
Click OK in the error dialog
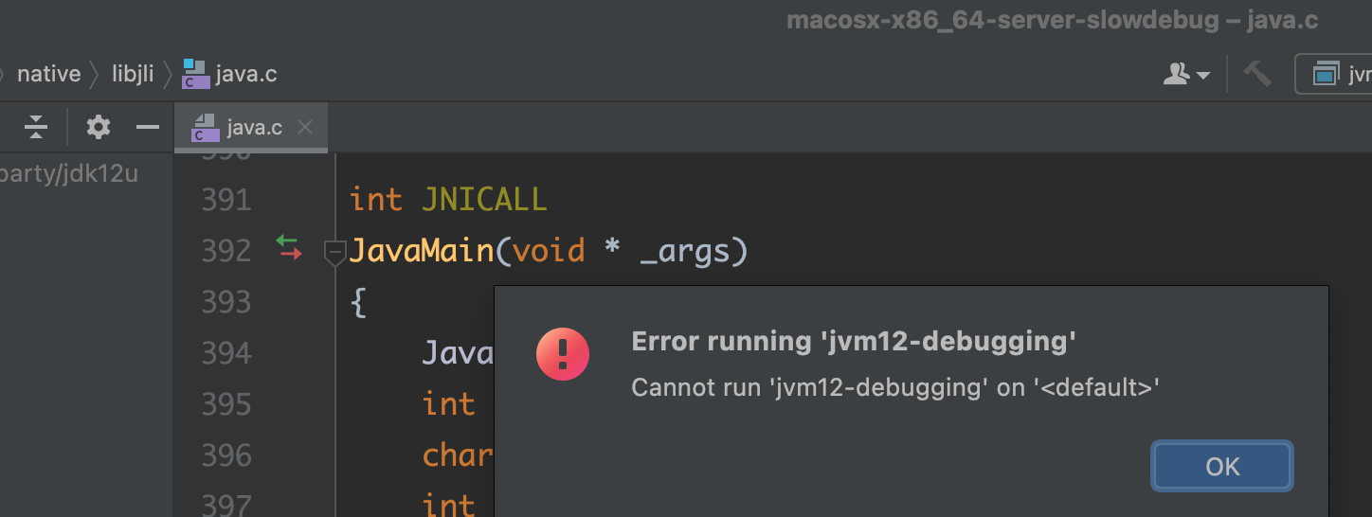coord(1222,466)
